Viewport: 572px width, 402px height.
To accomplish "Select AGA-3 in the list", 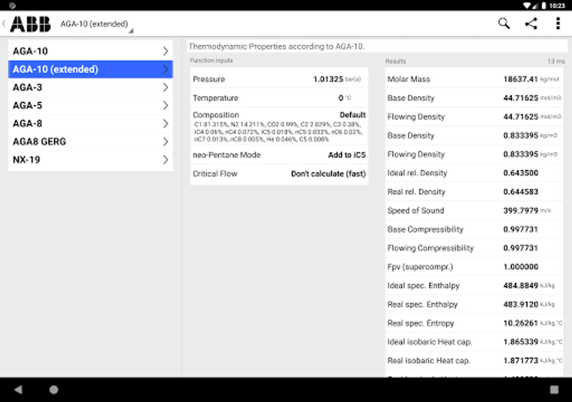I will pyautogui.click(x=90, y=87).
